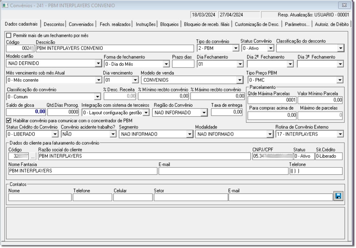
Task: Open the Classificação do desconto dropdown
Action: click(x=340, y=48)
